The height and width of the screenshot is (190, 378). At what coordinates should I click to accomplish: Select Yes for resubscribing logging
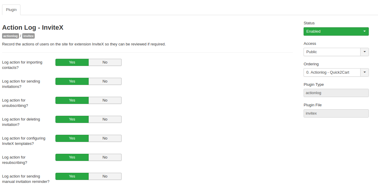(72, 157)
